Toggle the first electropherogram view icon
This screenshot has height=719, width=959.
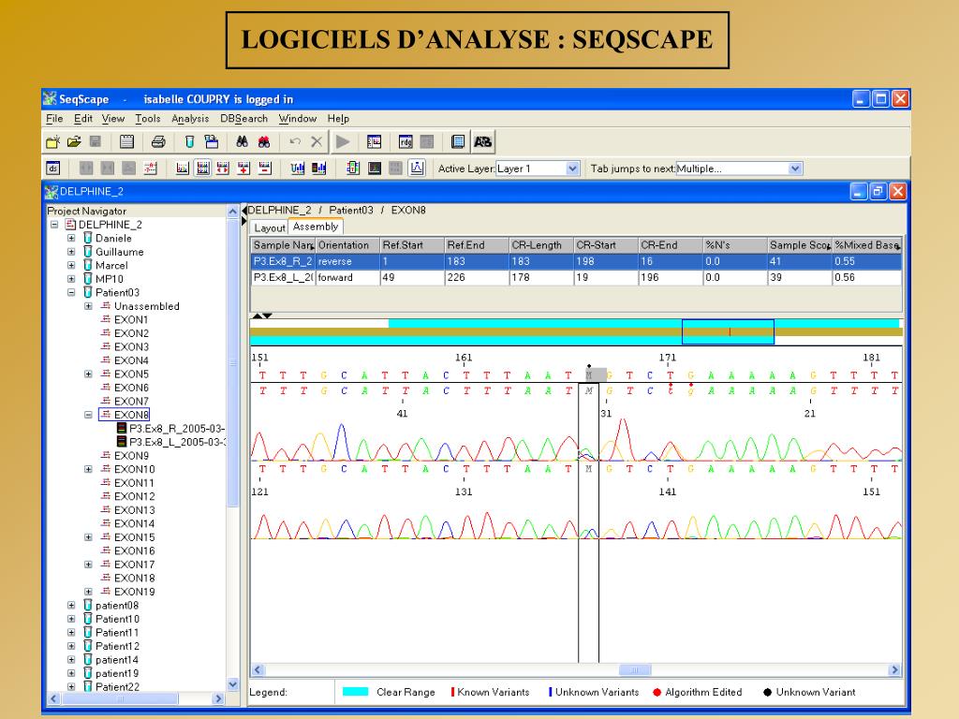click(183, 169)
